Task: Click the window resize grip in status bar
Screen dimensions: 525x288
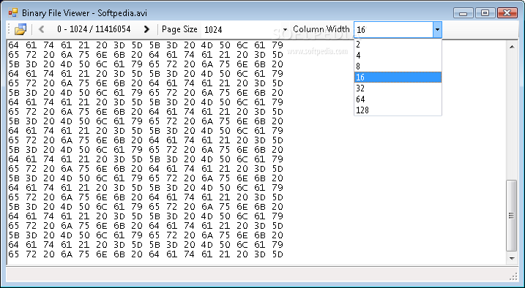Action: (513, 276)
